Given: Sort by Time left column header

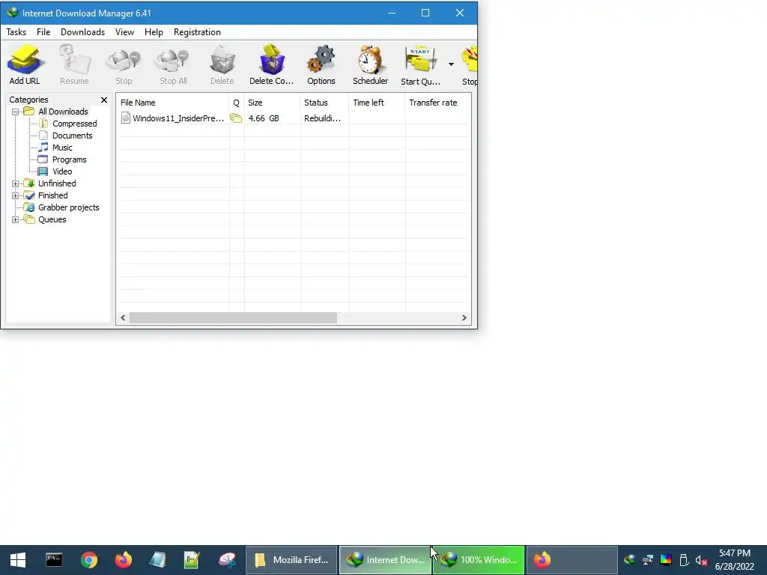Looking at the screenshot, I should pyautogui.click(x=378, y=103).
